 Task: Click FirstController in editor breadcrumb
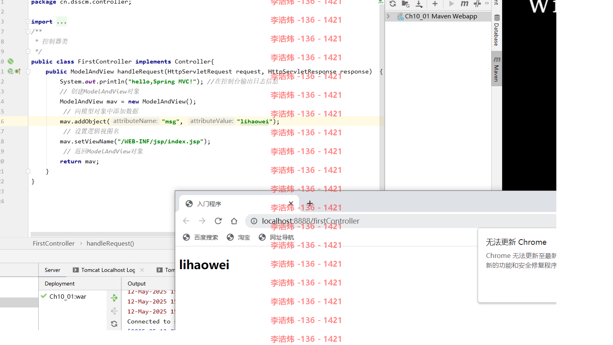pos(53,244)
